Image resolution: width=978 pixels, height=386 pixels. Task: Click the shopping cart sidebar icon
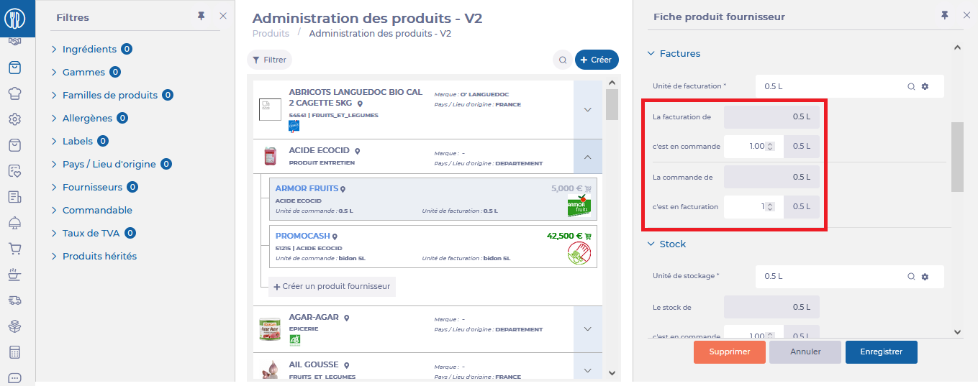[x=14, y=249]
